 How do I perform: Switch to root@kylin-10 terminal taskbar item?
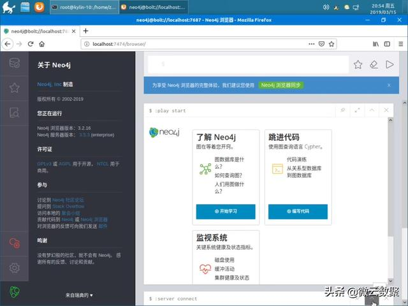pos(84,7)
